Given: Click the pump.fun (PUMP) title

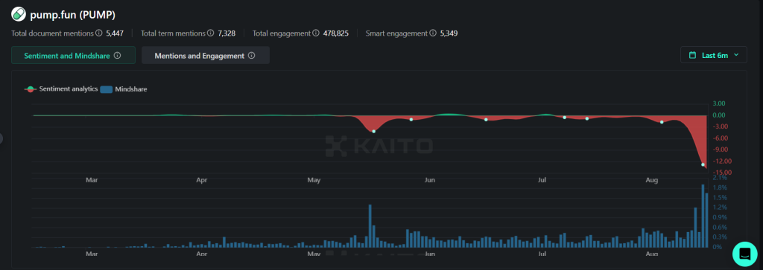Looking at the screenshot, I should pos(72,15).
